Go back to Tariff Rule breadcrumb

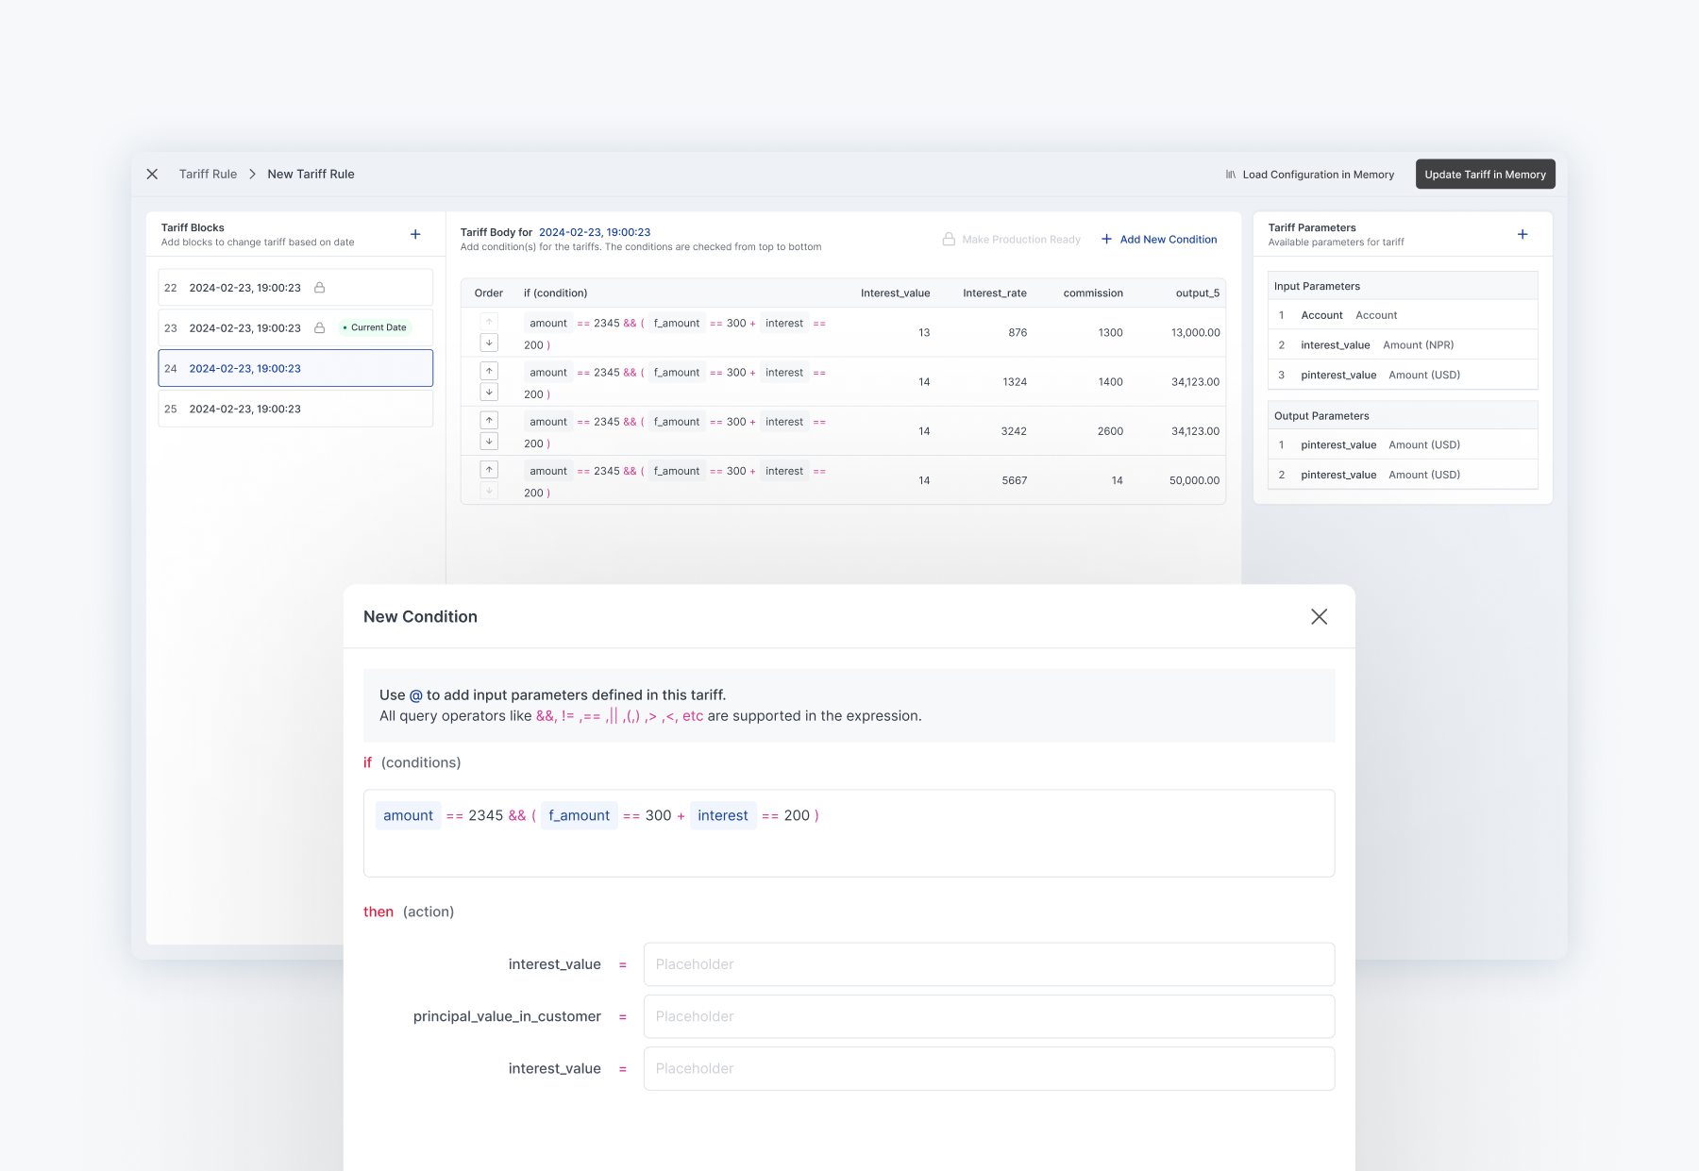pos(208,175)
